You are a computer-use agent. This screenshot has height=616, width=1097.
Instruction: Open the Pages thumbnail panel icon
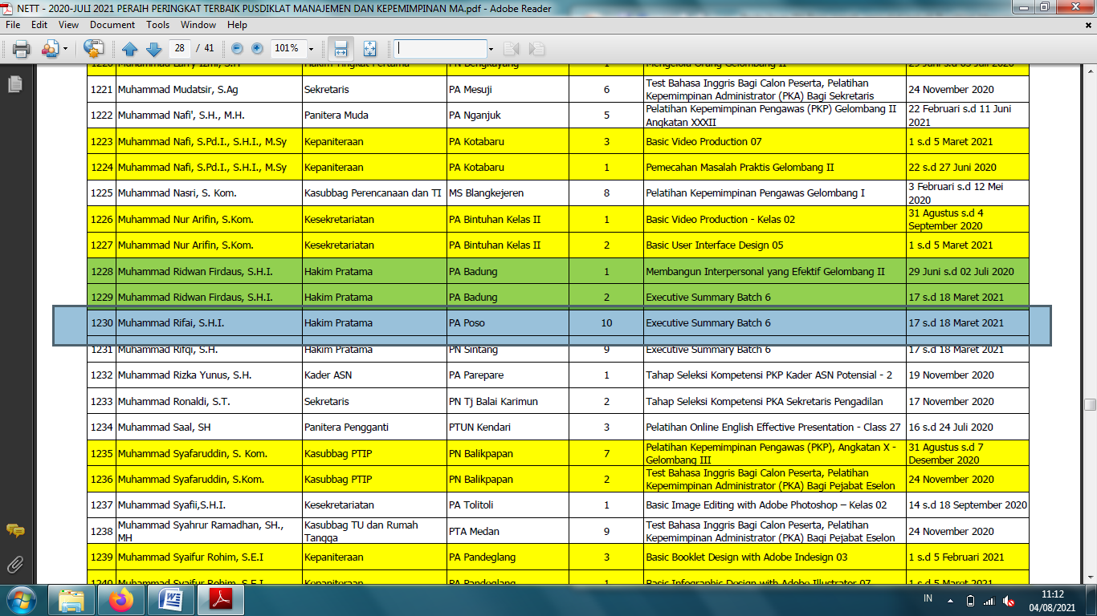click(x=14, y=83)
